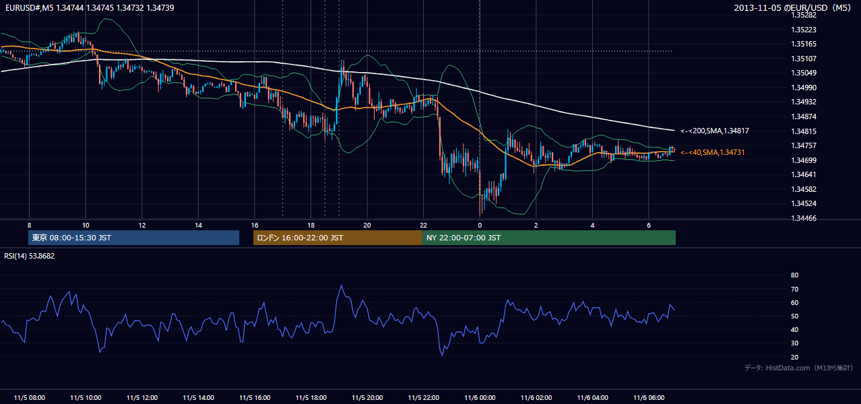Click the 11/5 18:00 time axis label

pos(311,397)
